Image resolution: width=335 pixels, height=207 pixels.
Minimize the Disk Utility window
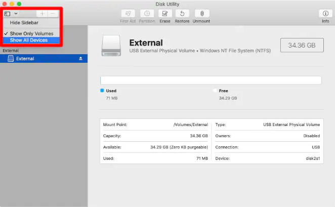coord(12,4)
